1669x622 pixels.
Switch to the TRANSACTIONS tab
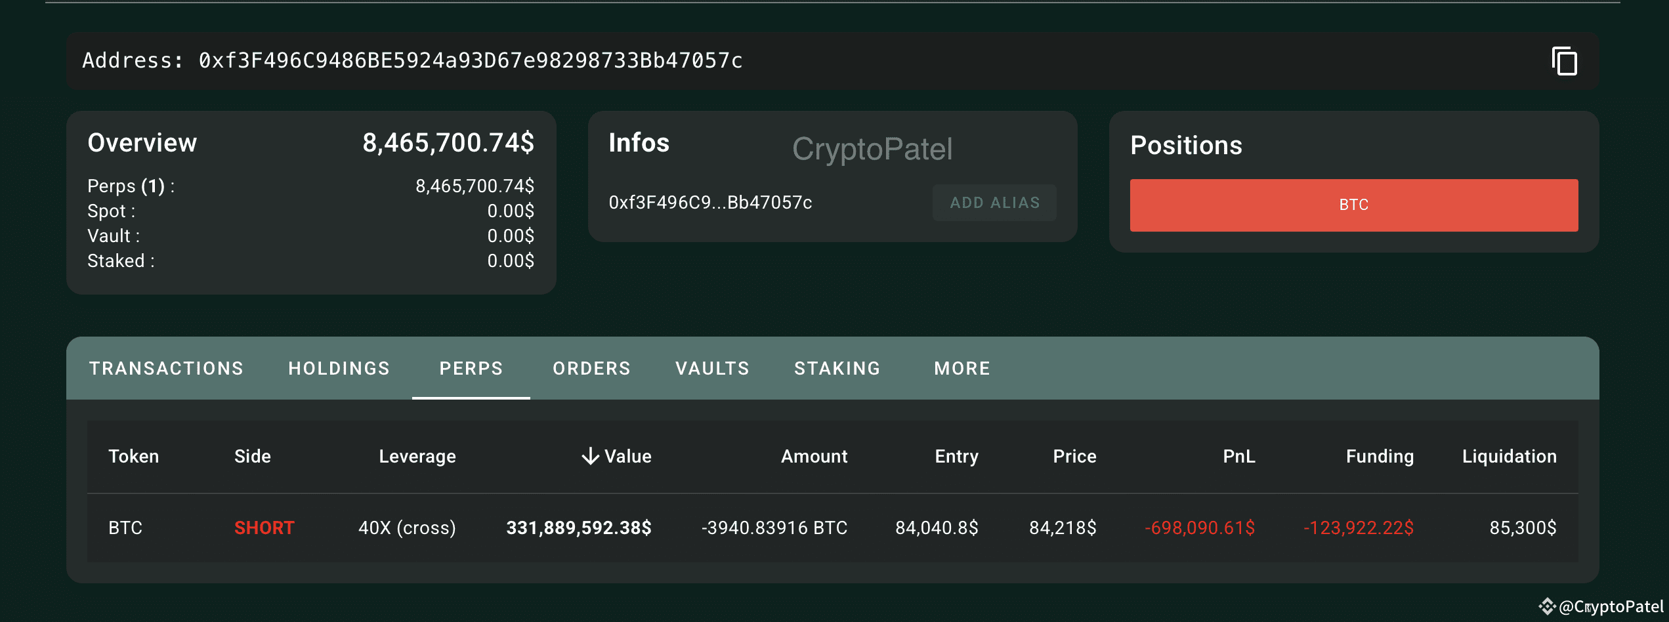coord(167,368)
